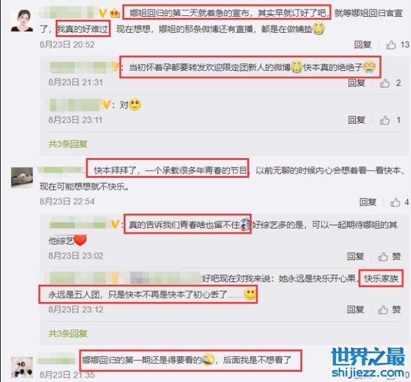Click thumbs-up on the 21:31 reply
The image size is (411, 382).
pos(385,83)
